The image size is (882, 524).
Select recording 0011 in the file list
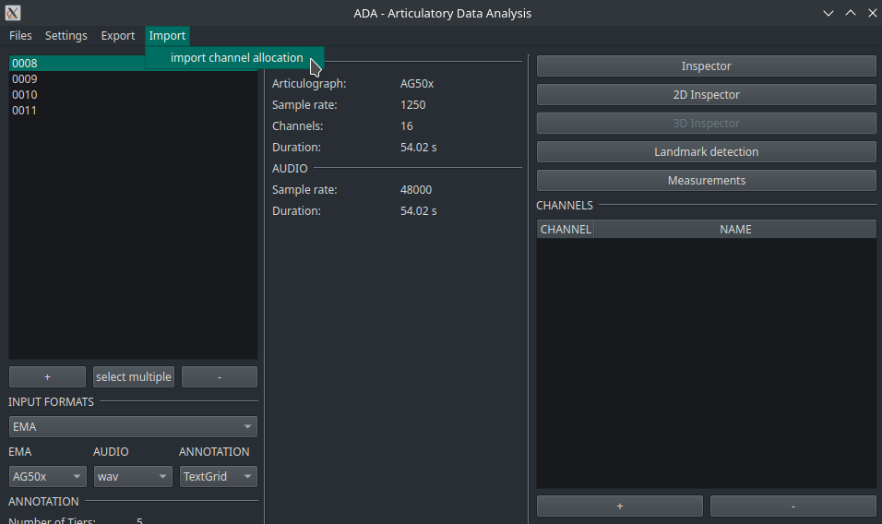pos(25,111)
